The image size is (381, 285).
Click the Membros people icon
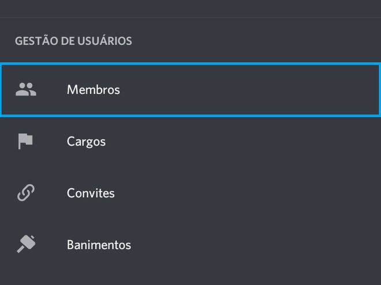point(26,89)
